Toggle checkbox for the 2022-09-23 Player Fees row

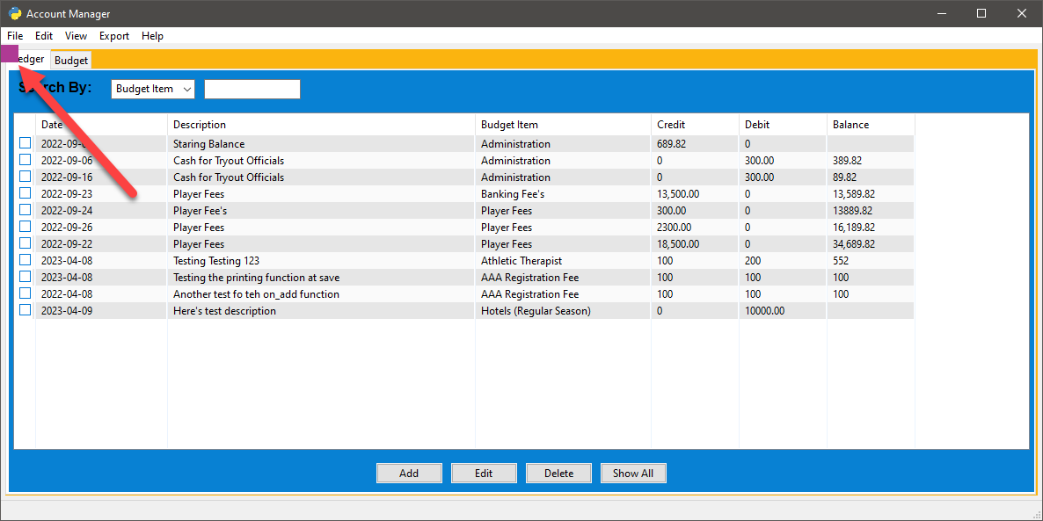point(25,193)
